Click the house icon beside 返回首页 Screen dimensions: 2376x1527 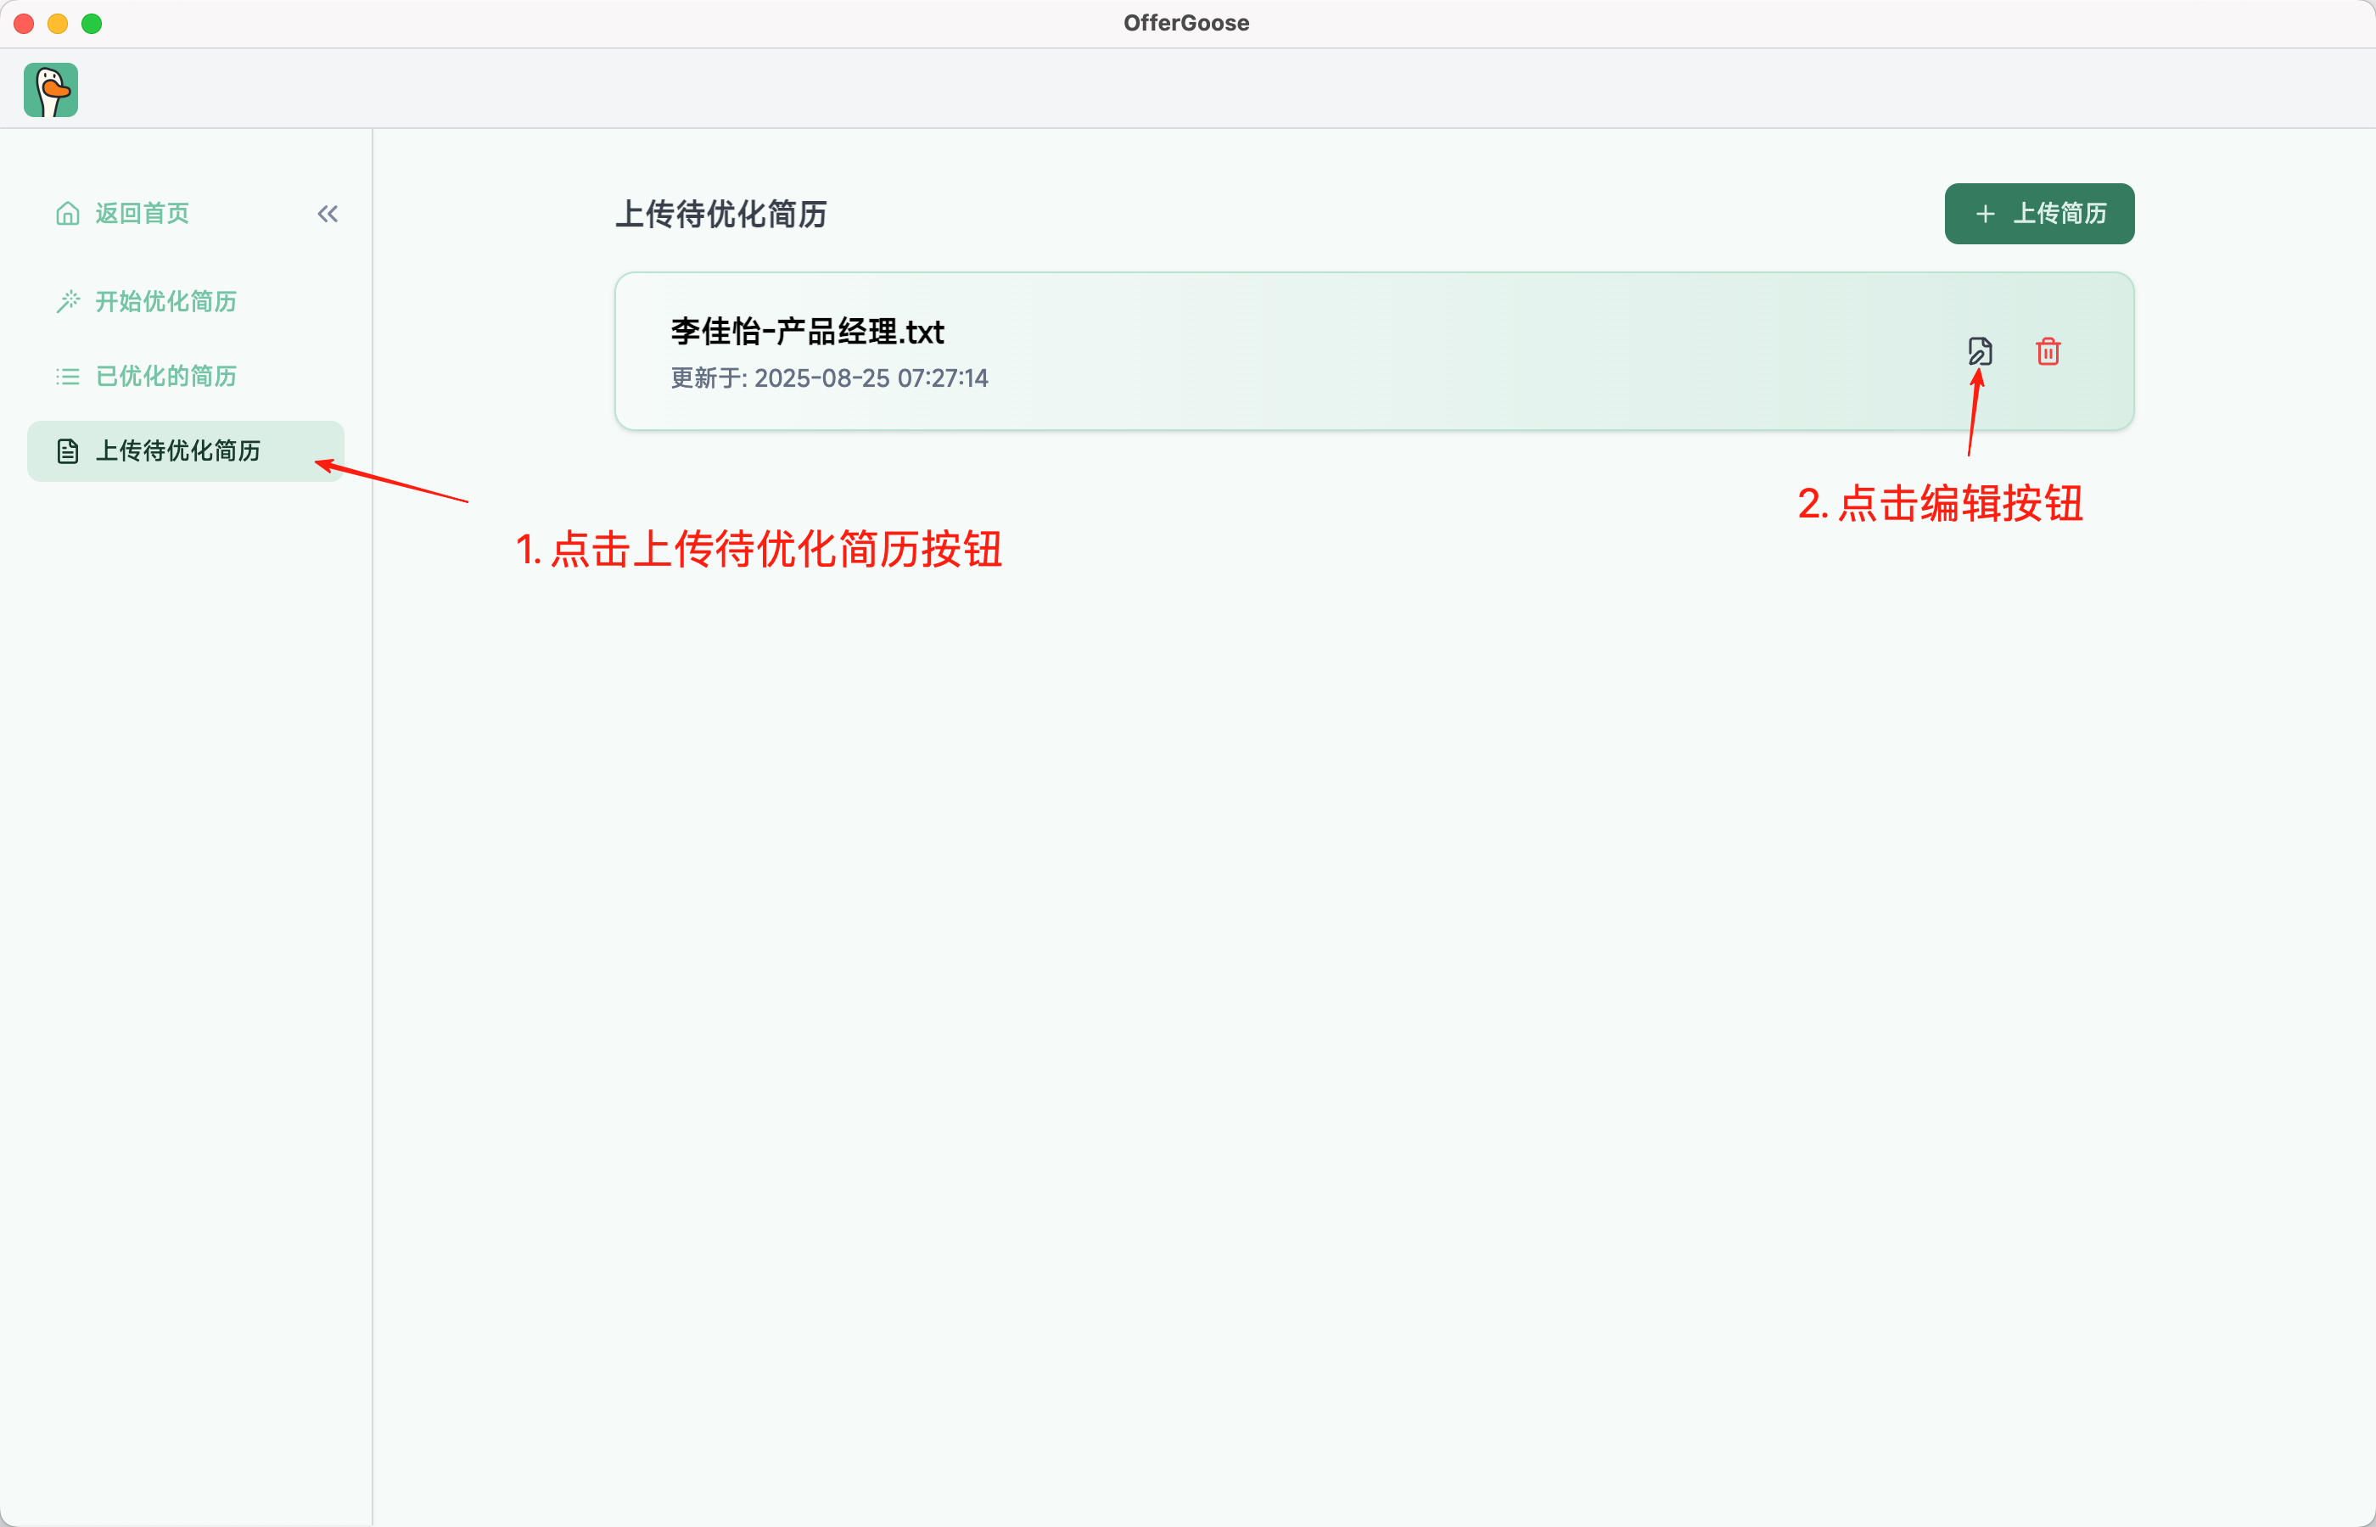point(67,213)
